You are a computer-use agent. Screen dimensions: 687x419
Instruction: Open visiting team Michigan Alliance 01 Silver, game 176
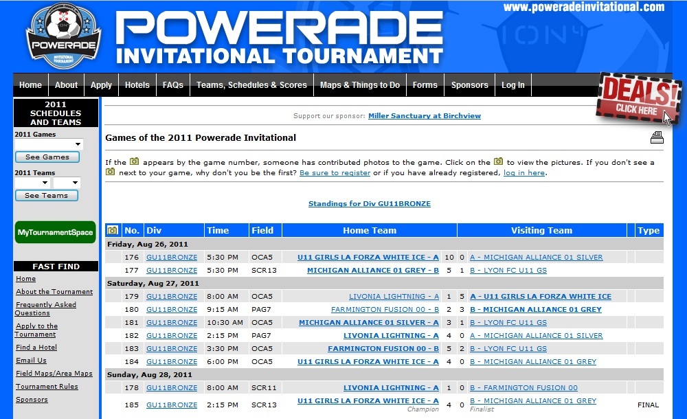pyautogui.click(x=537, y=258)
